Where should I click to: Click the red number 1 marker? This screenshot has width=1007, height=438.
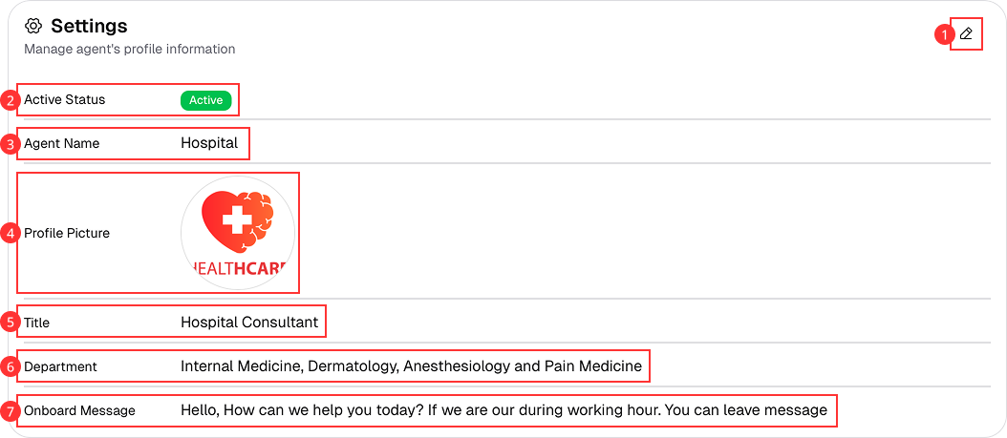pyautogui.click(x=944, y=35)
